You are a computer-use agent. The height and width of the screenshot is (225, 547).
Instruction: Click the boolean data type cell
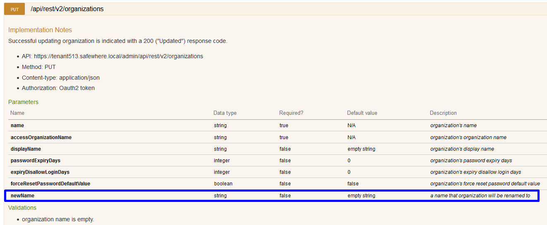click(223, 184)
